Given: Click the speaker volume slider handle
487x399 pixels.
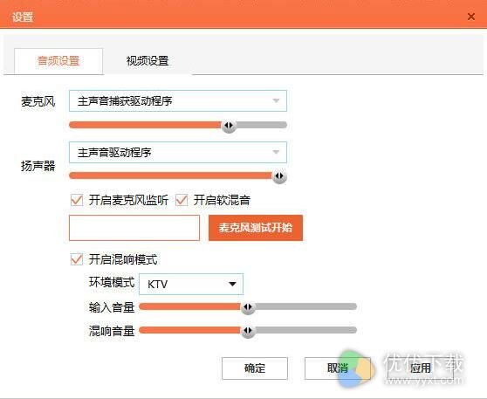Looking at the screenshot, I should pyautogui.click(x=279, y=176).
